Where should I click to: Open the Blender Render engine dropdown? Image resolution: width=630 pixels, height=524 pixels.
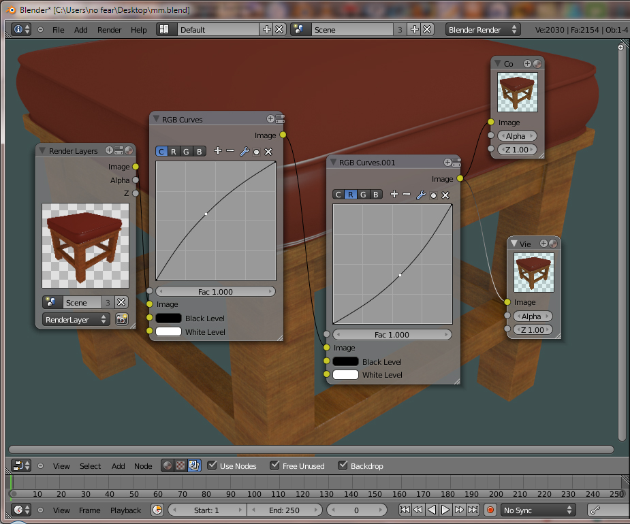(x=482, y=29)
